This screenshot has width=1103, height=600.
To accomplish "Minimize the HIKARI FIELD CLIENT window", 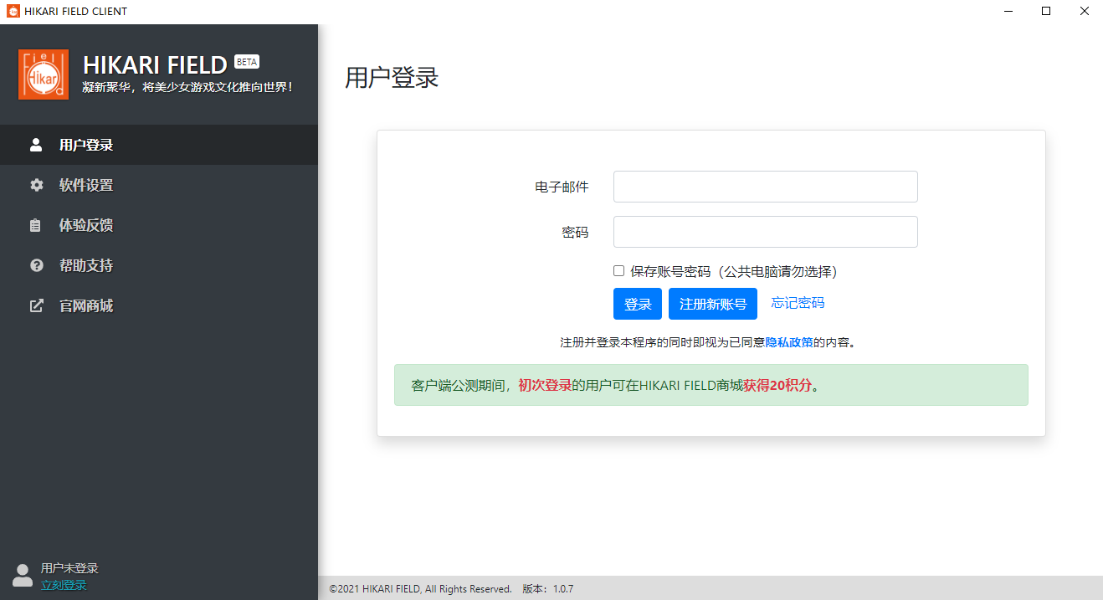I will [x=1007, y=11].
